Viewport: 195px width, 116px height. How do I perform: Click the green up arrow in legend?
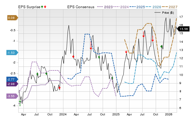coord(42,7)
